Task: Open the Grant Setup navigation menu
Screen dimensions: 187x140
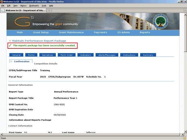Action: coord(41,32)
